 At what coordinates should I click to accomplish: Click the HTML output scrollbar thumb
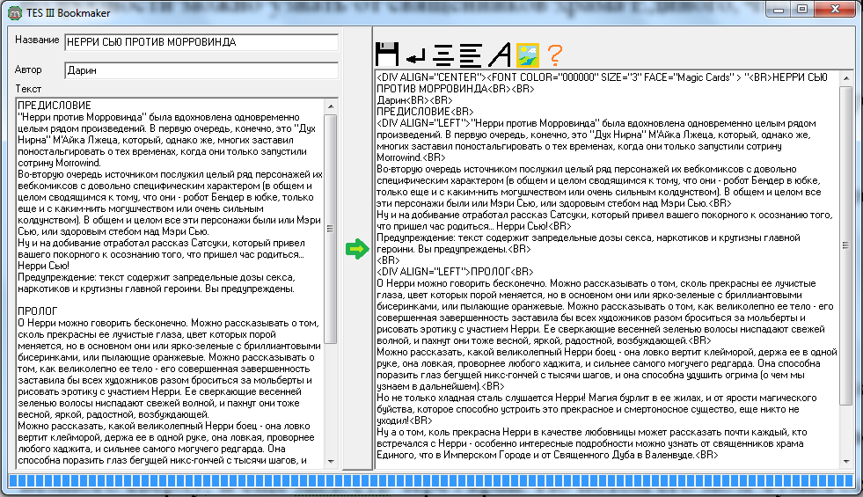[x=846, y=245]
